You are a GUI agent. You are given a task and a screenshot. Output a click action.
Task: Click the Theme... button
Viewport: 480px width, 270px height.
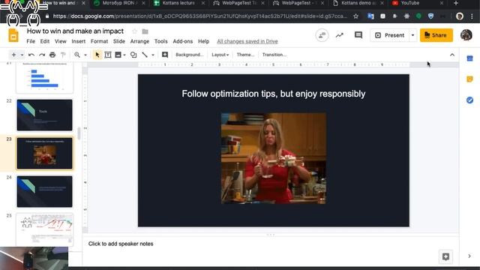pos(245,55)
